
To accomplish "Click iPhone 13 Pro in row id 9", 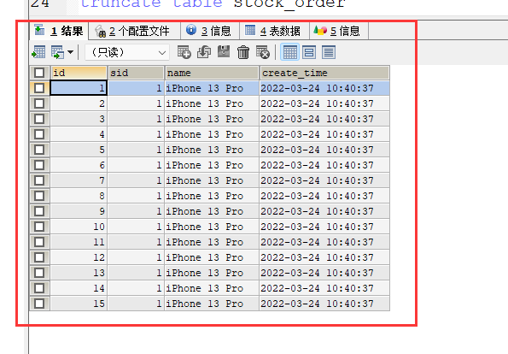I will (x=204, y=211).
